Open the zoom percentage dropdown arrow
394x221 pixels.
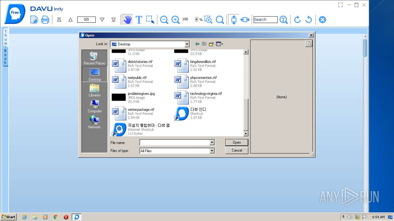196,19
